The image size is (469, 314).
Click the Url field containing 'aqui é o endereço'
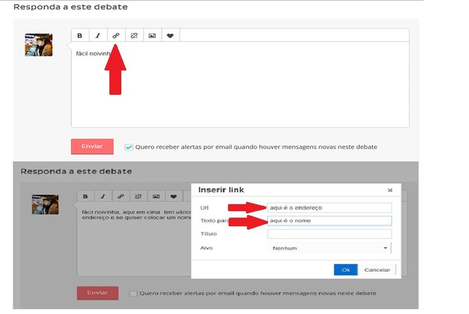tap(330, 208)
